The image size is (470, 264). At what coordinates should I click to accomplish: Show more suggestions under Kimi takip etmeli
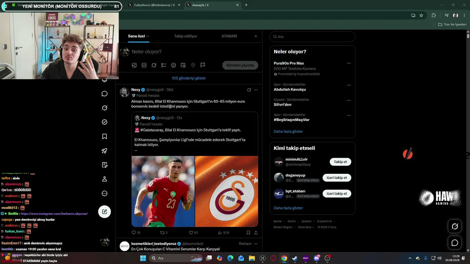point(288,208)
